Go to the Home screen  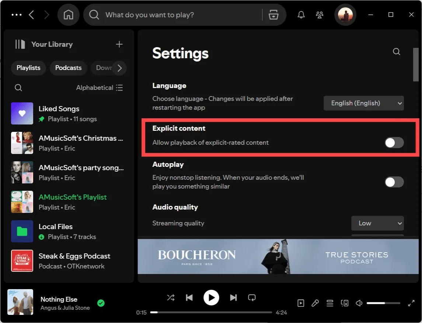coord(68,15)
